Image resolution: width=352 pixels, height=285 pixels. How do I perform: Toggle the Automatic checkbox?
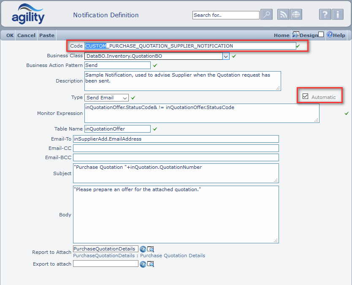click(x=306, y=96)
